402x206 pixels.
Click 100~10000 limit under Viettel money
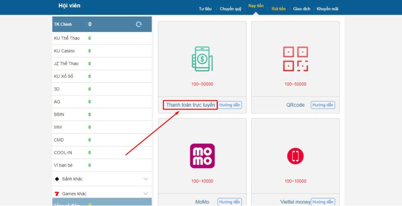[295, 181]
